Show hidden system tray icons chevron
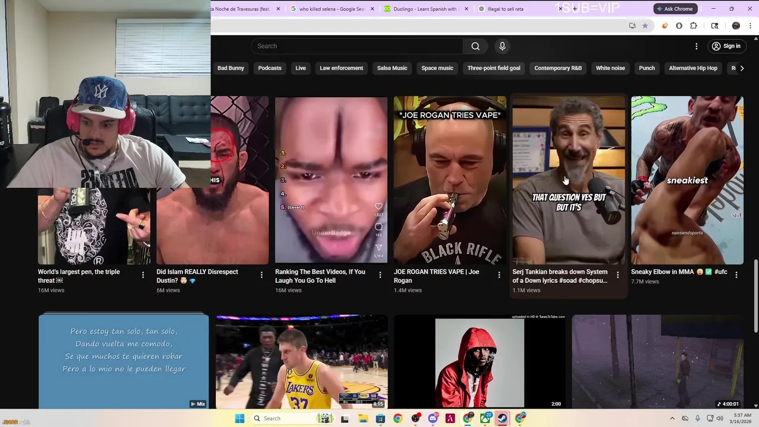The width and height of the screenshot is (759, 427). tap(672, 419)
